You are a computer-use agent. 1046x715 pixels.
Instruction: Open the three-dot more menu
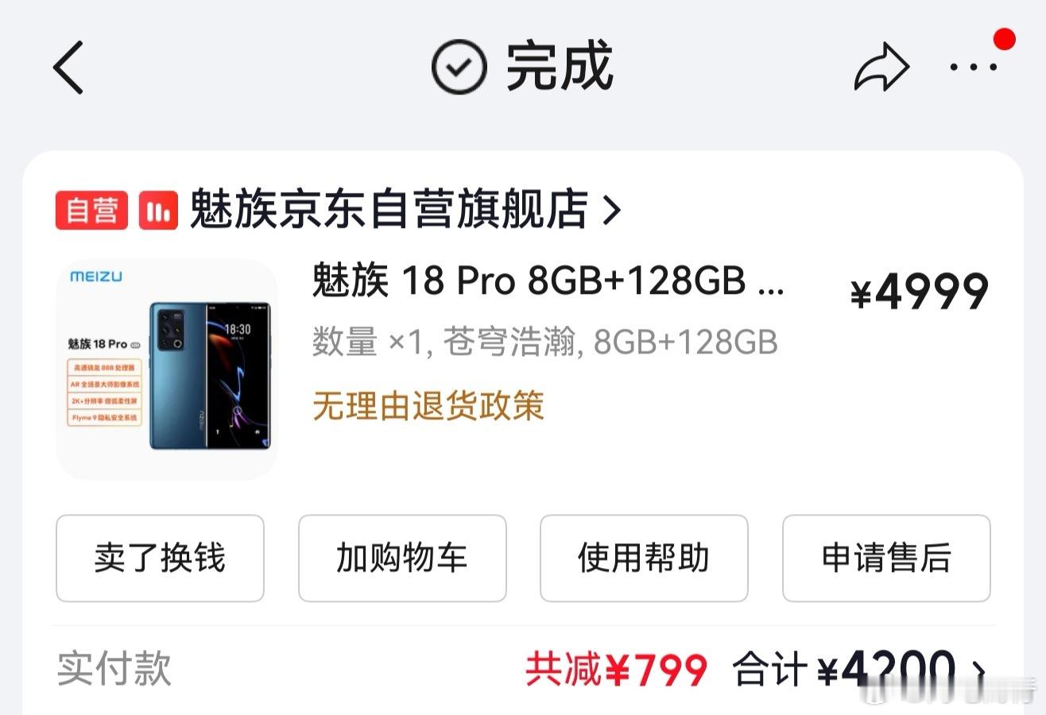pos(973,68)
